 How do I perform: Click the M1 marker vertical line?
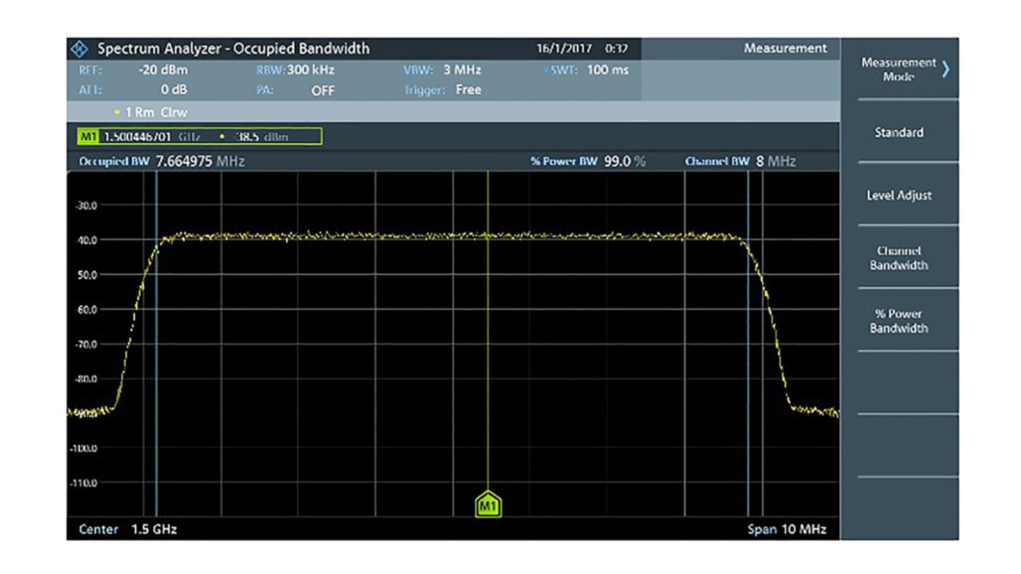(x=488, y=324)
